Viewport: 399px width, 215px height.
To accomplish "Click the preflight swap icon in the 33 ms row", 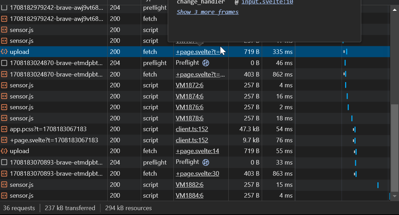I will pos(206,162).
